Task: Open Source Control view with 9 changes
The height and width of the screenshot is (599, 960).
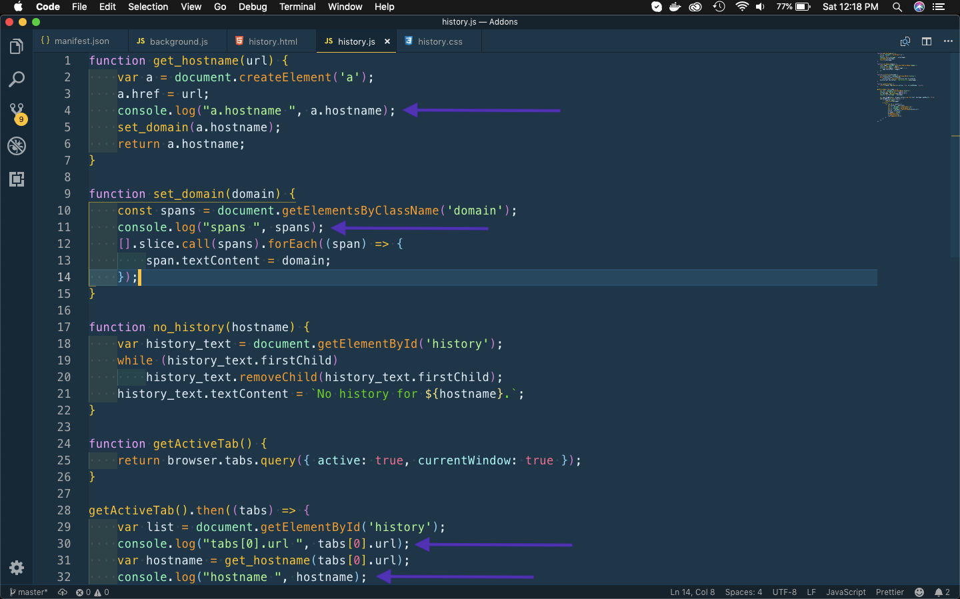Action: tap(17, 113)
